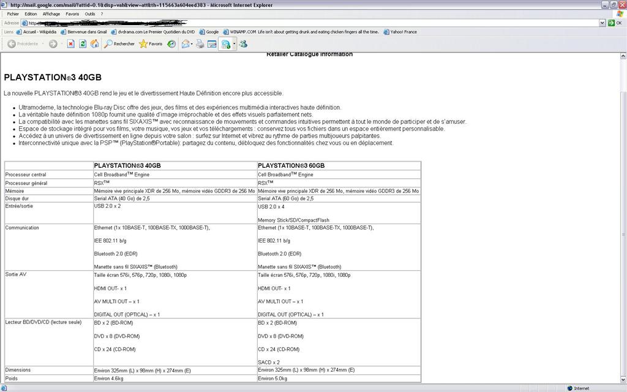Open the Fichier menu
The width and height of the screenshot is (627, 392).
pyautogui.click(x=13, y=14)
